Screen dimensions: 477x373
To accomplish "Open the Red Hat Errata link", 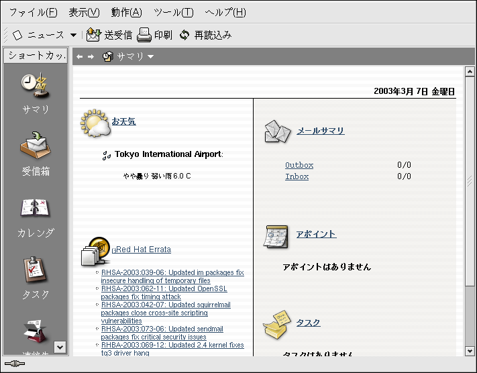I will (143, 250).
